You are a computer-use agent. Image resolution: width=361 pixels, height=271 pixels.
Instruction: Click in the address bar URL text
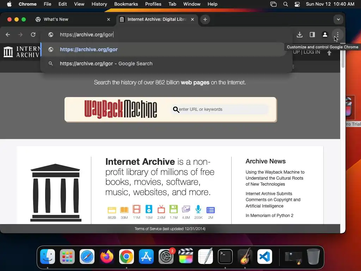point(87,35)
